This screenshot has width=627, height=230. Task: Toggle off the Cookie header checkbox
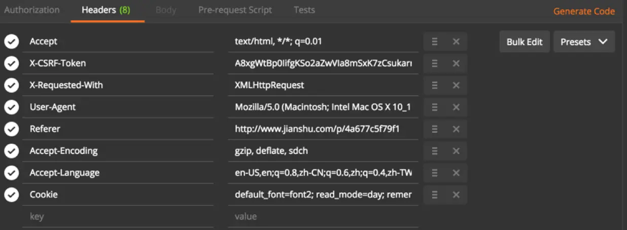tap(11, 195)
